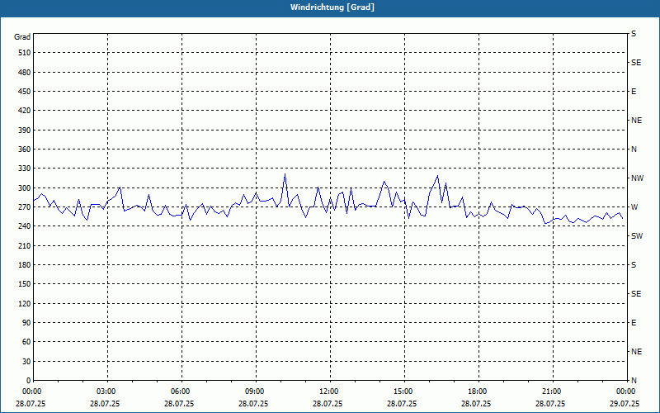Click the SW compass label
The image size is (660, 413).
click(x=637, y=236)
